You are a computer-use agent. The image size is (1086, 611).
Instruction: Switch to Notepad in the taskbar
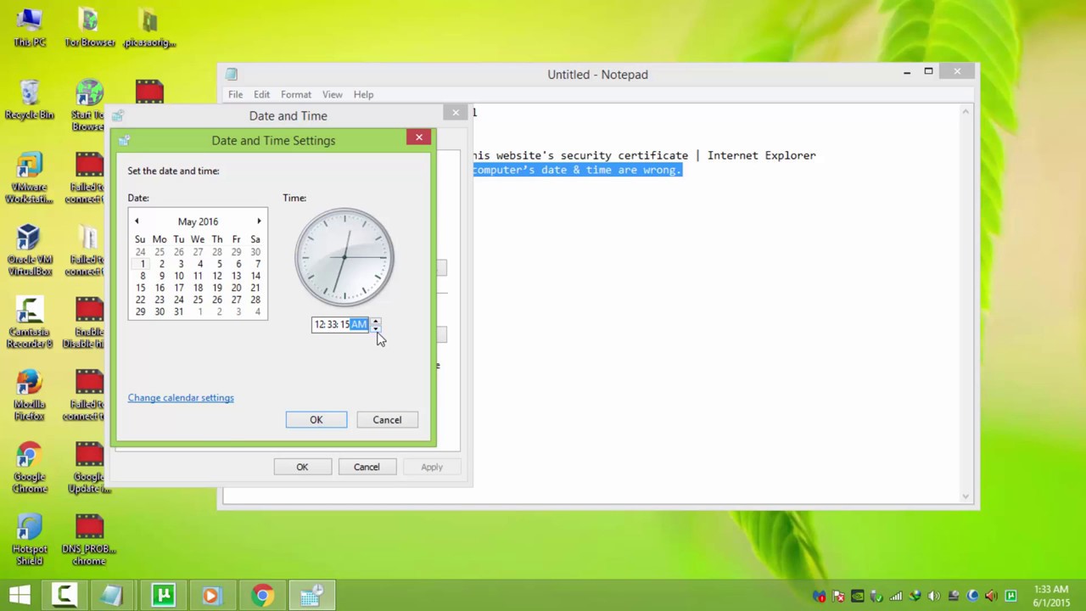(x=113, y=596)
